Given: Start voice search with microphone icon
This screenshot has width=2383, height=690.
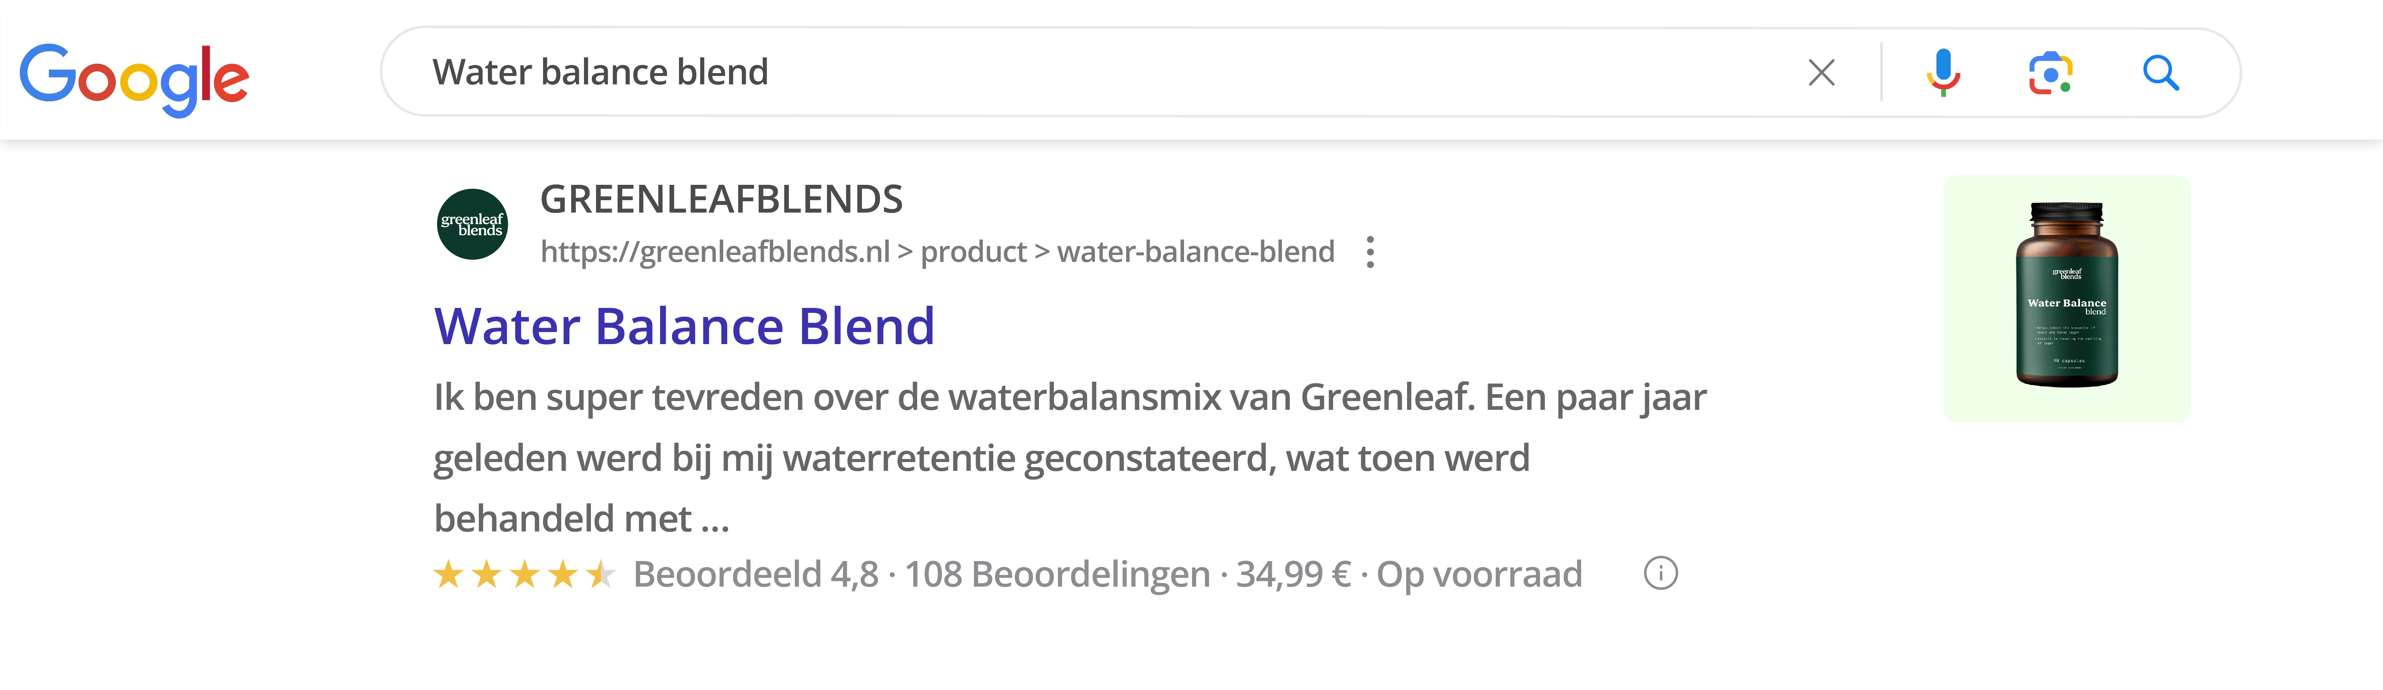Looking at the screenshot, I should click(x=1944, y=72).
